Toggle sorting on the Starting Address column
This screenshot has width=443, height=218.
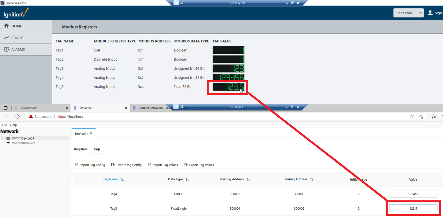(x=248, y=179)
